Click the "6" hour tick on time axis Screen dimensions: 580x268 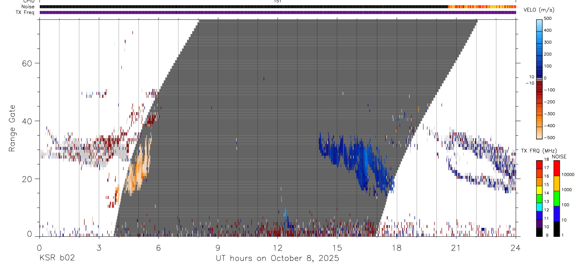pos(158,247)
